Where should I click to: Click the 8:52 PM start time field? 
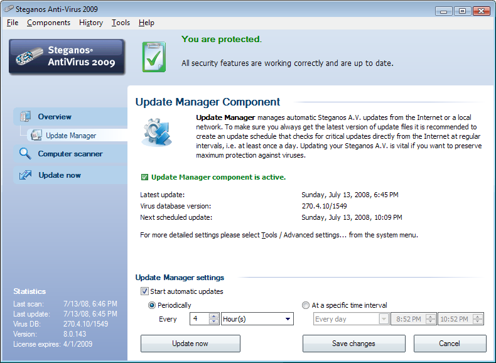408,318
